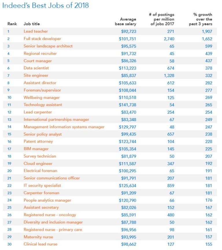Click the '% growth over the past 3 years' header
The height and width of the screenshot is (250, 222).
click(x=201, y=19)
